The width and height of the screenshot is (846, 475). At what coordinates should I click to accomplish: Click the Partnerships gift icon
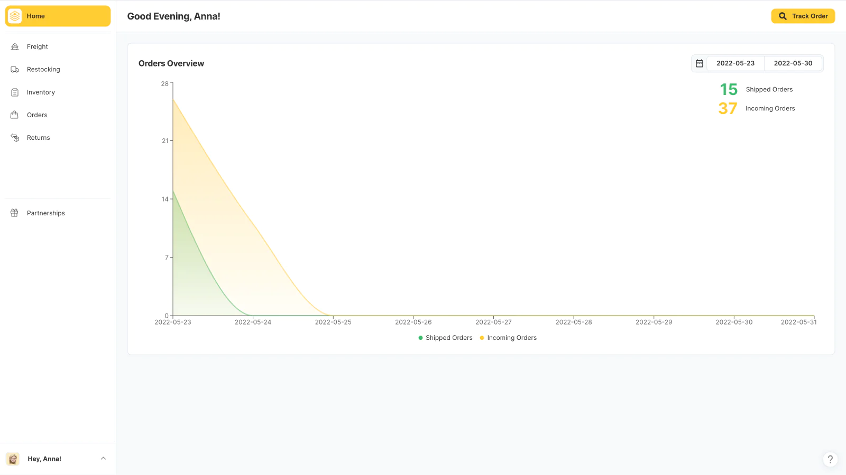coord(15,213)
